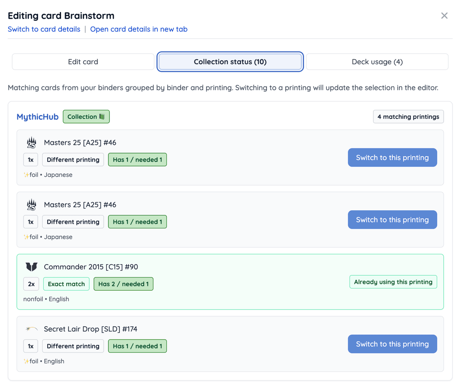Click the second Masters 25 set symbol
Image resolution: width=461 pixels, height=388 pixels.
32,205
